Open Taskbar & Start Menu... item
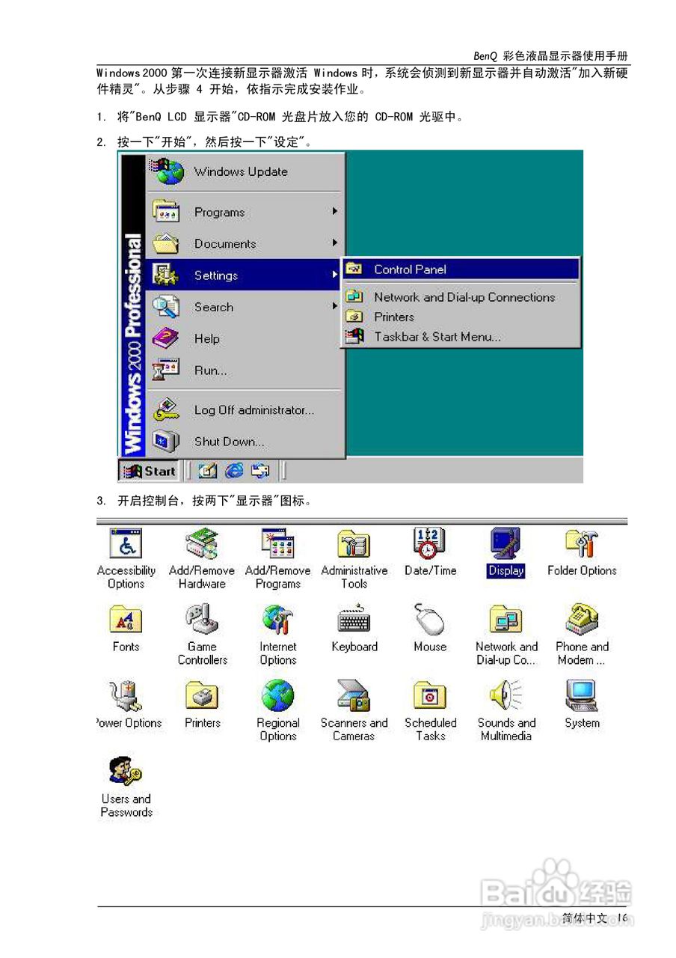The height and width of the screenshot is (958, 676). [461, 337]
